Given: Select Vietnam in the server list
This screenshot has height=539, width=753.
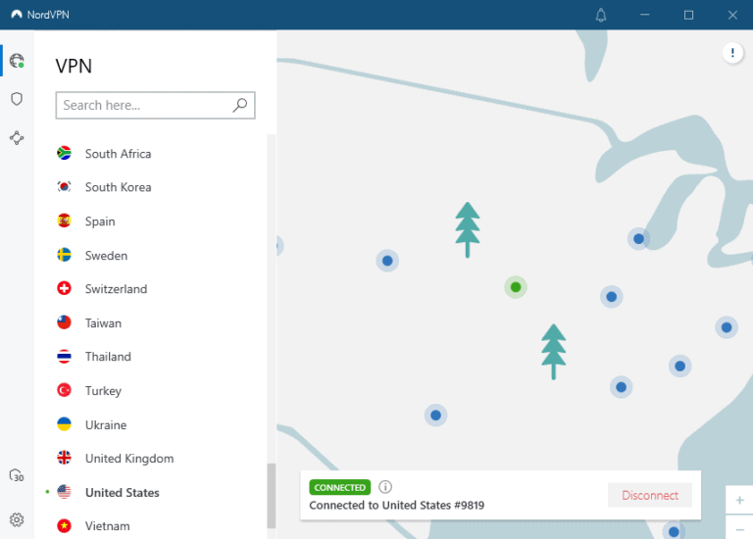Looking at the screenshot, I should click(107, 526).
